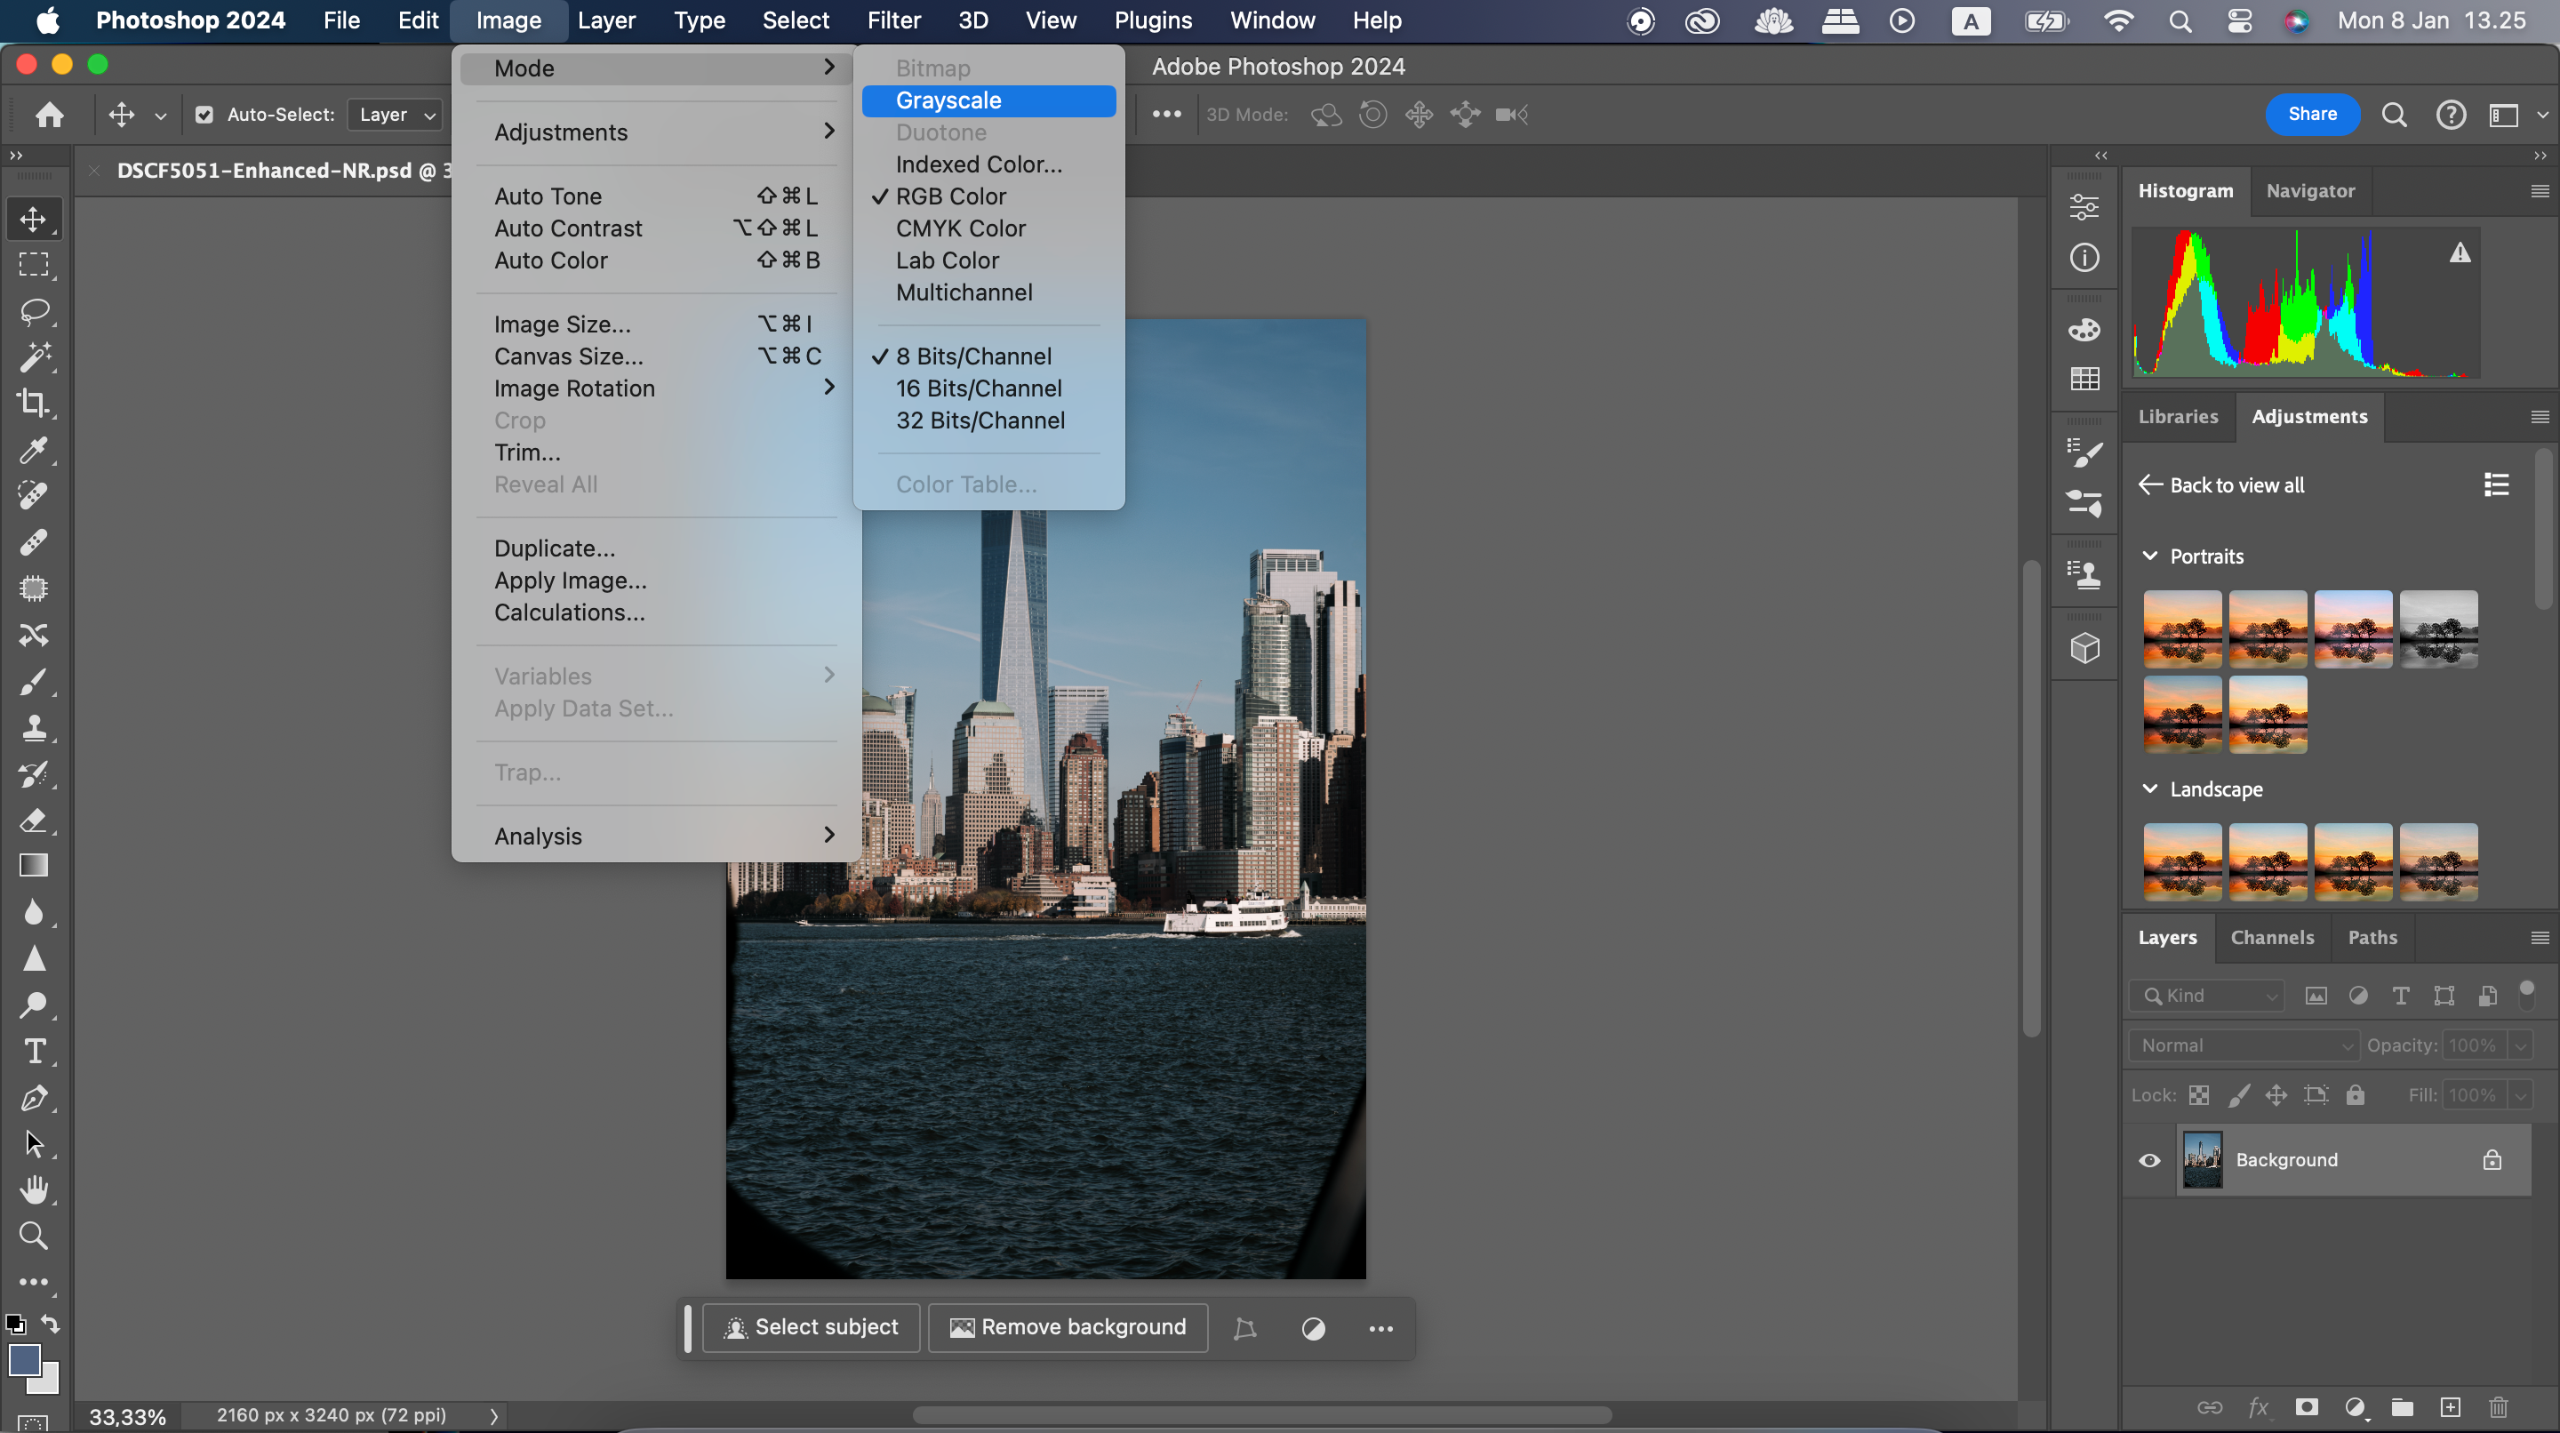Click the search icon in options bar
This screenshot has height=1433, width=2560.
(2395, 115)
